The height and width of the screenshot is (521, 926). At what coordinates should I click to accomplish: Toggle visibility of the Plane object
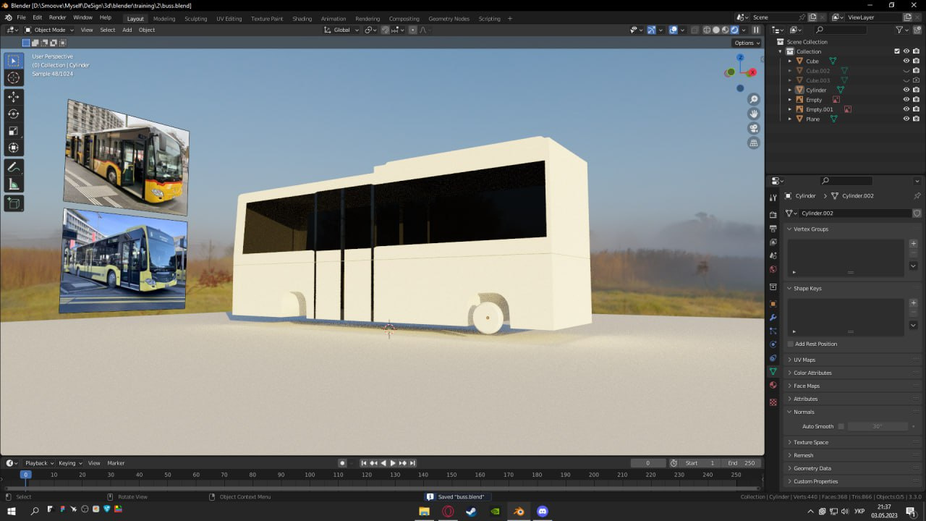point(906,119)
